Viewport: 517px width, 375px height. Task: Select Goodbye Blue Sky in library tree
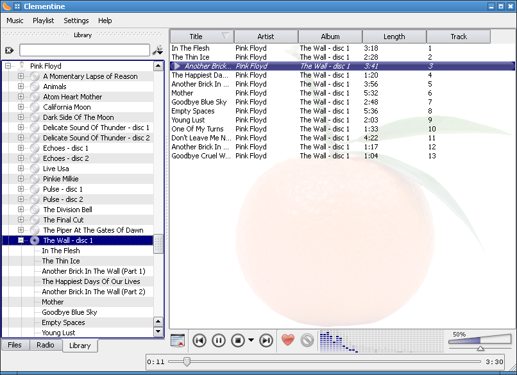[69, 312]
